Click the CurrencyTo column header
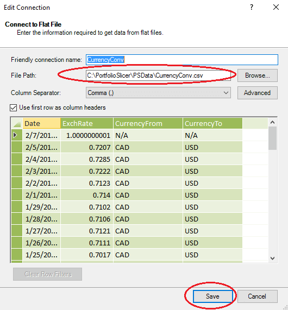The width and height of the screenshot is (288, 310). pyautogui.click(x=212, y=123)
